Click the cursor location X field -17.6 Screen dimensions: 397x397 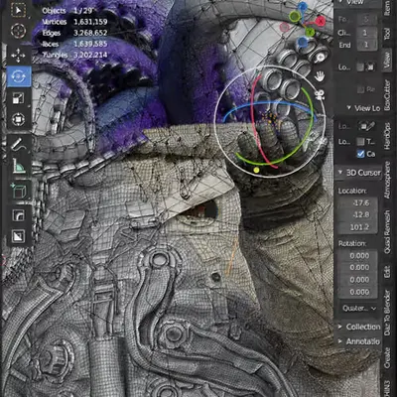tap(358, 202)
